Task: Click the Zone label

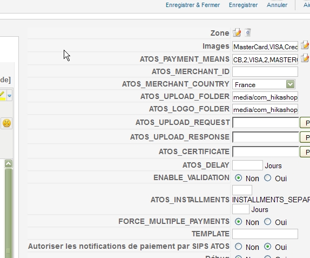Action: click(x=220, y=33)
